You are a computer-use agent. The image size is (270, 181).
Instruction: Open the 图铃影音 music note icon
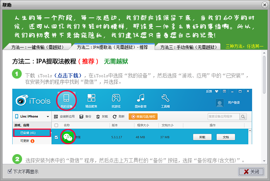tap(141, 98)
